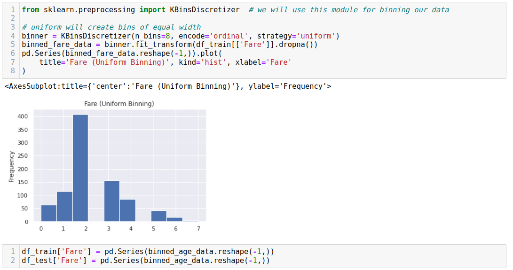513x270 pixels.
Task: Click the first histogram bar at x value 0
Action: click(49, 213)
